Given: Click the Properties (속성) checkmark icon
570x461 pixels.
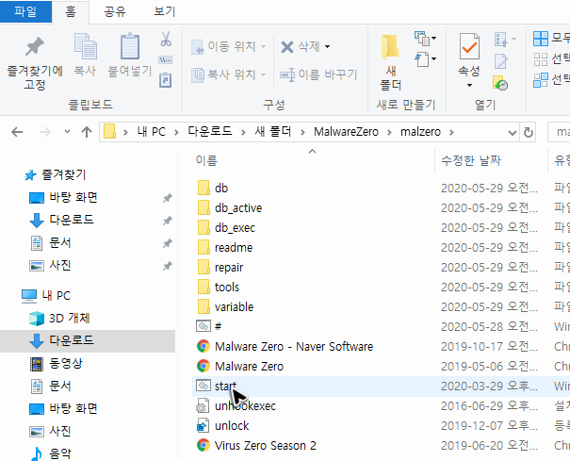Looking at the screenshot, I should (x=469, y=46).
